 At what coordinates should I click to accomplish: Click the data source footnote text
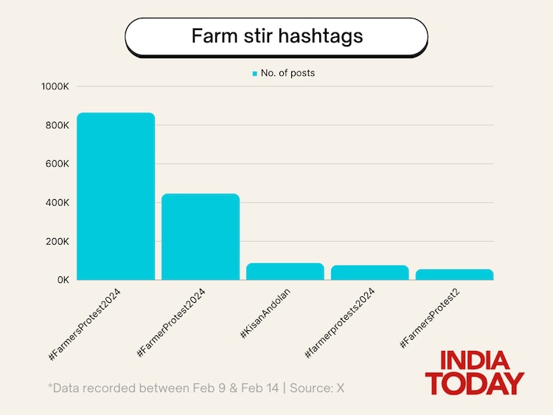[195, 388]
